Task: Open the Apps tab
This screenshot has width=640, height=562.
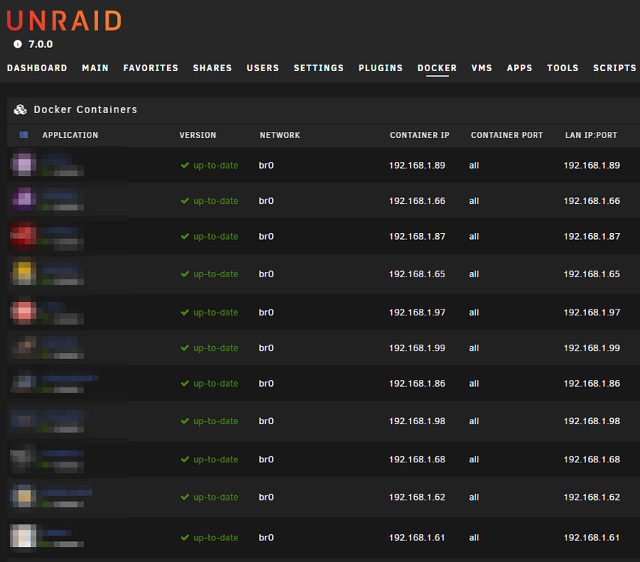Action: pos(519,68)
